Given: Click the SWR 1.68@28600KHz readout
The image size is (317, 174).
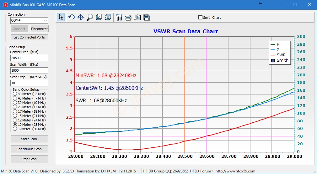Looking at the screenshot, I should pos(101,100).
